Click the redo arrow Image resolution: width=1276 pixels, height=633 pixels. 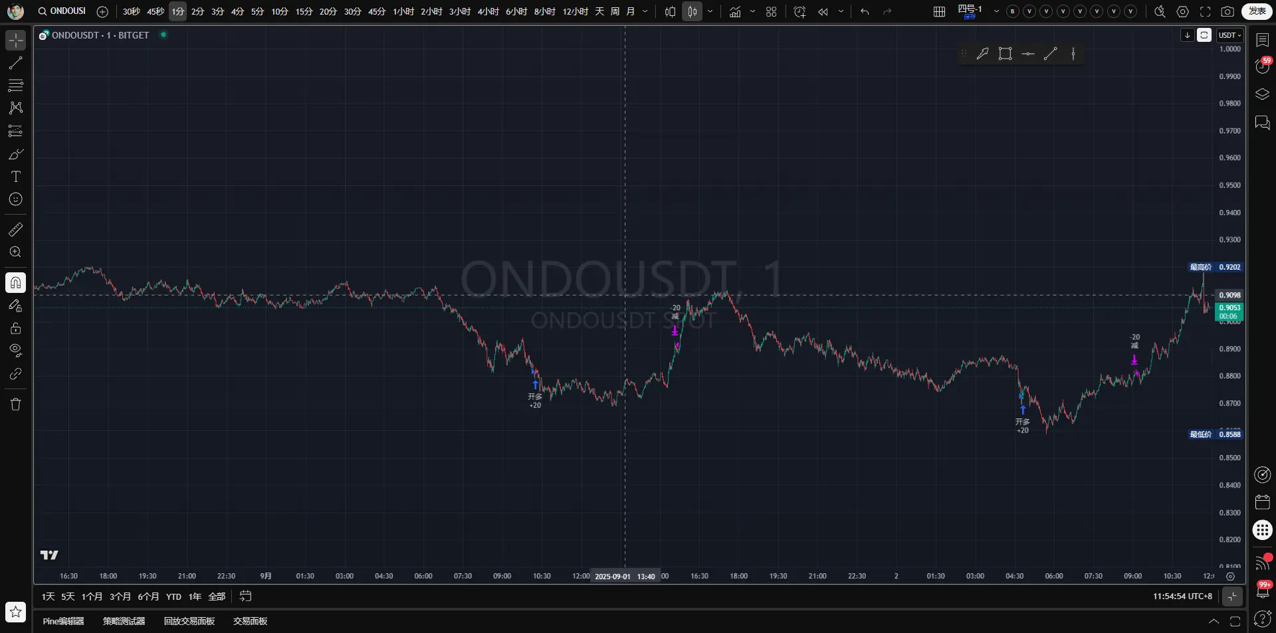click(887, 12)
